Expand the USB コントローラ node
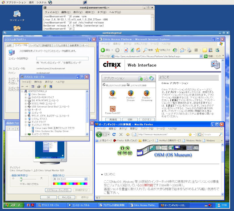The width and height of the screenshot is (234, 211). tap(26, 107)
